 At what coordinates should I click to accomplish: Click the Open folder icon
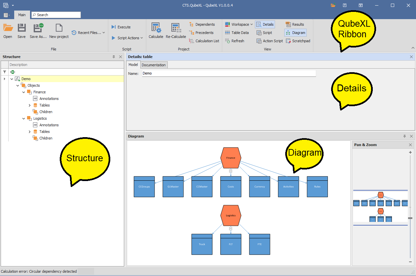pos(8,28)
